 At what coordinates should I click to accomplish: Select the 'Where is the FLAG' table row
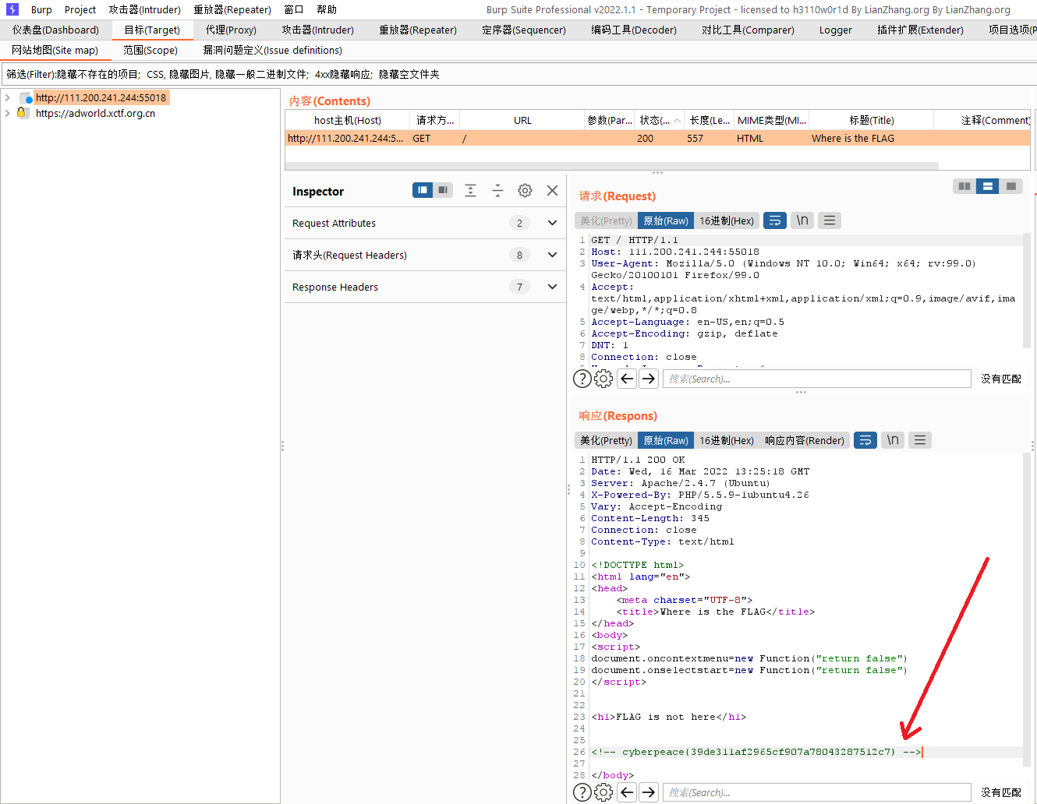[657, 138]
